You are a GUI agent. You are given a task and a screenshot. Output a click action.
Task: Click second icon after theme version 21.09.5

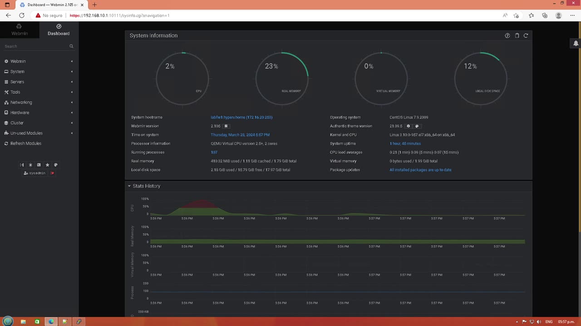click(x=417, y=126)
